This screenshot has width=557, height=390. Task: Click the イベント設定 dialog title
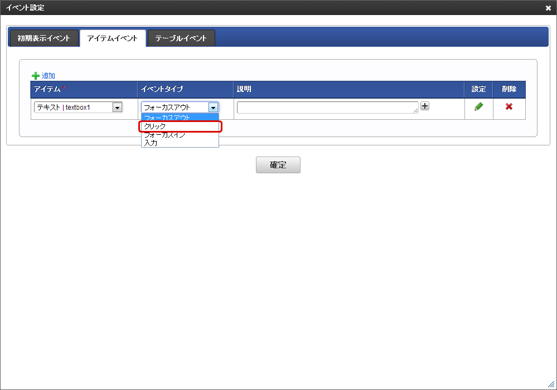pyautogui.click(x=25, y=8)
